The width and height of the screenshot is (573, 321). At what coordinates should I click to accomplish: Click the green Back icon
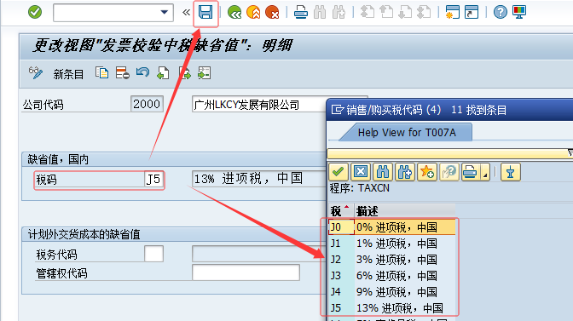[234, 13]
